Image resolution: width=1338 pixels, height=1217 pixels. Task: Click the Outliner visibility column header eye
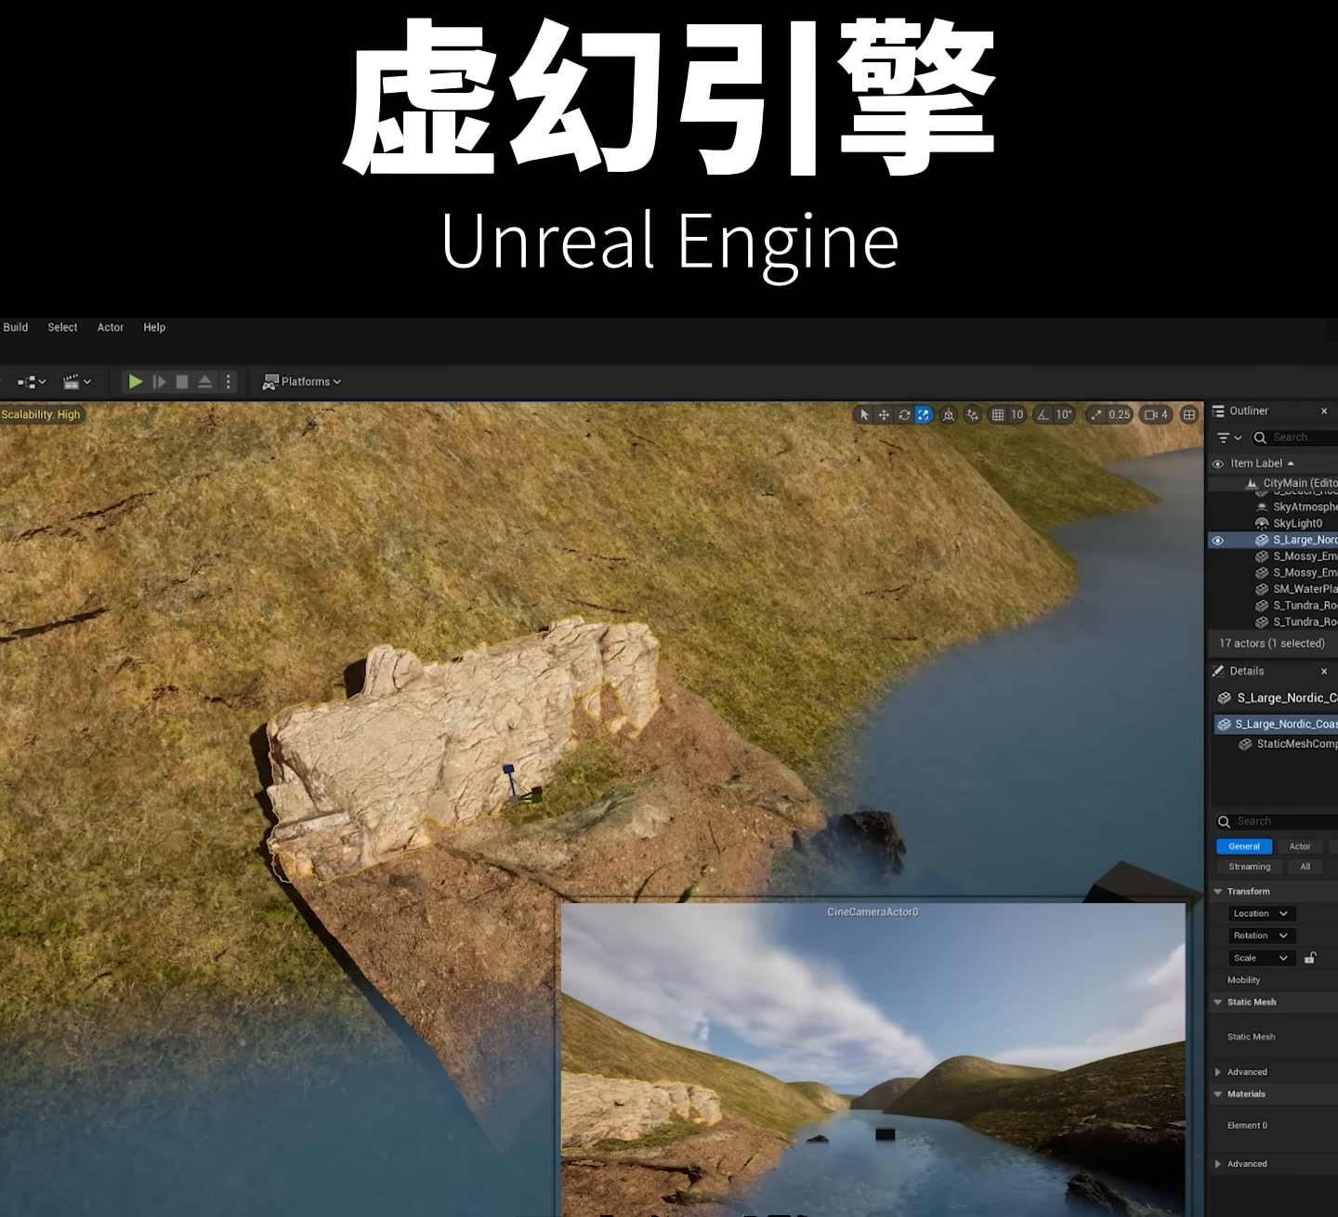[x=1218, y=464]
